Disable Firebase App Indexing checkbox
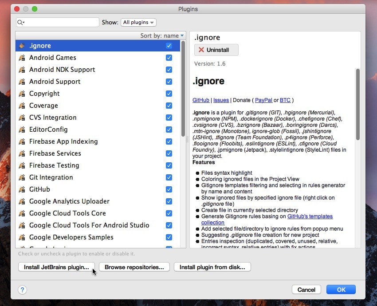377x306 pixels. coord(169,141)
